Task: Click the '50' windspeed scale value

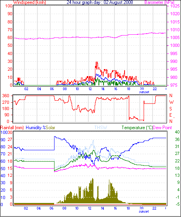Action: [10, 45]
